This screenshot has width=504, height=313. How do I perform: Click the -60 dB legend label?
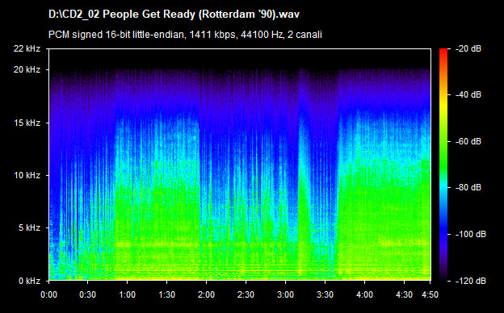[x=468, y=141]
